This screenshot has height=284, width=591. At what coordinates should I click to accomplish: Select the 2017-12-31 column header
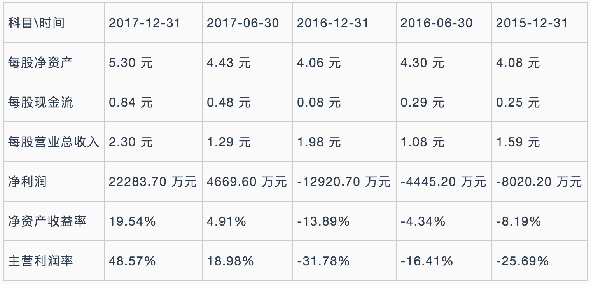click(x=145, y=23)
